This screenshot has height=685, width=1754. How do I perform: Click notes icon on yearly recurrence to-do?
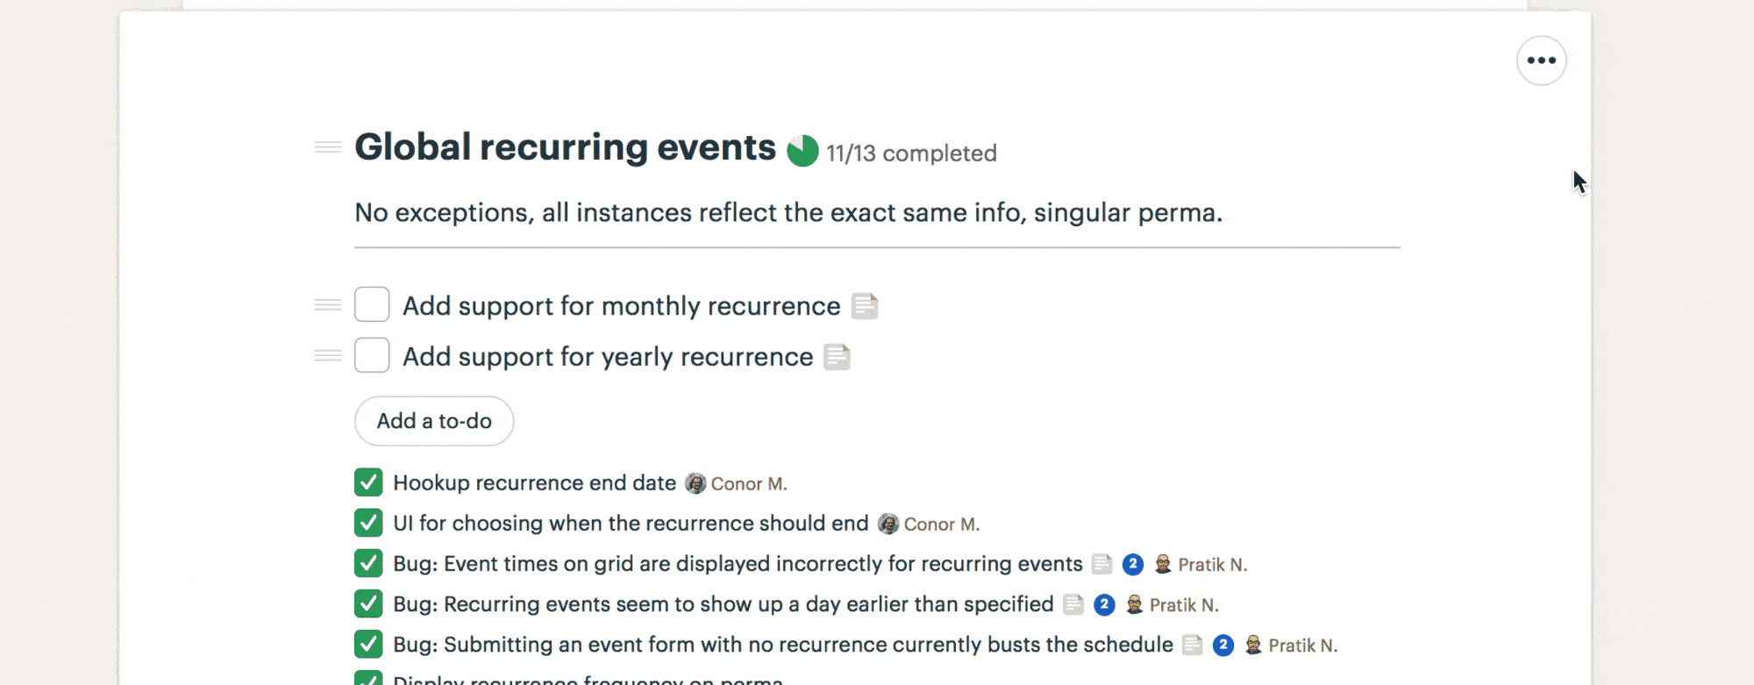tap(838, 357)
